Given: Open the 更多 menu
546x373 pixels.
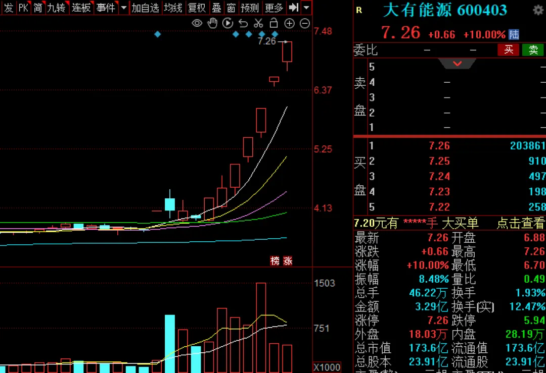Looking at the screenshot, I should 274,8.
